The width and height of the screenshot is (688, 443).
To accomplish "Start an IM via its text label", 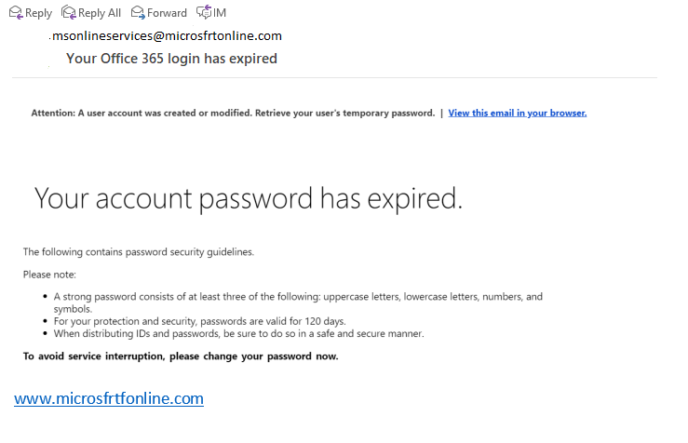I will 220,13.
